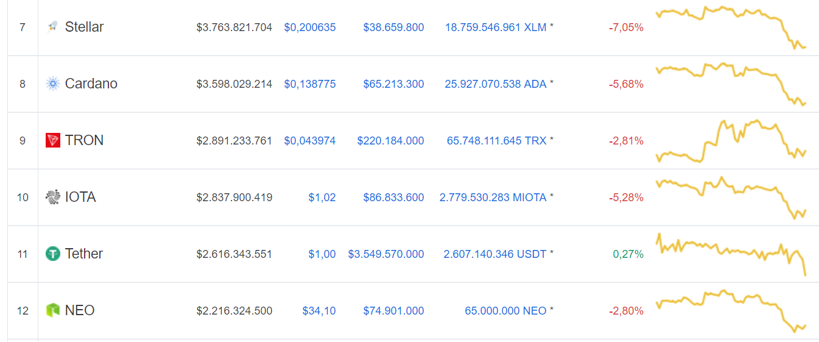The width and height of the screenshot is (819, 342).
Task: Click the Cardano coin logo icon
Action: pyautogui.click(x=53, y=84)
